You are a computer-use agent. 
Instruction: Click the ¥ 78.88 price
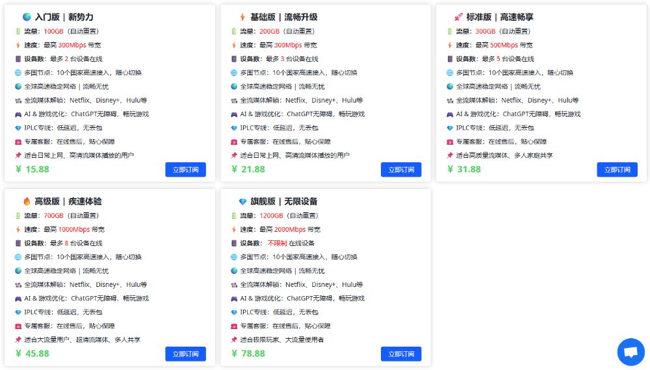point(248,353)
